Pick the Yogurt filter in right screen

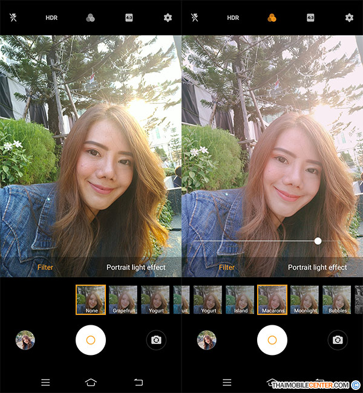208,300
